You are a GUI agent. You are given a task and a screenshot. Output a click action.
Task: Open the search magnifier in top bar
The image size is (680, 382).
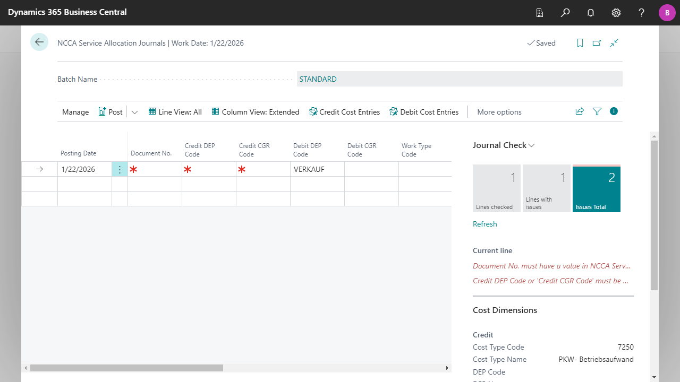click(565, 13)
